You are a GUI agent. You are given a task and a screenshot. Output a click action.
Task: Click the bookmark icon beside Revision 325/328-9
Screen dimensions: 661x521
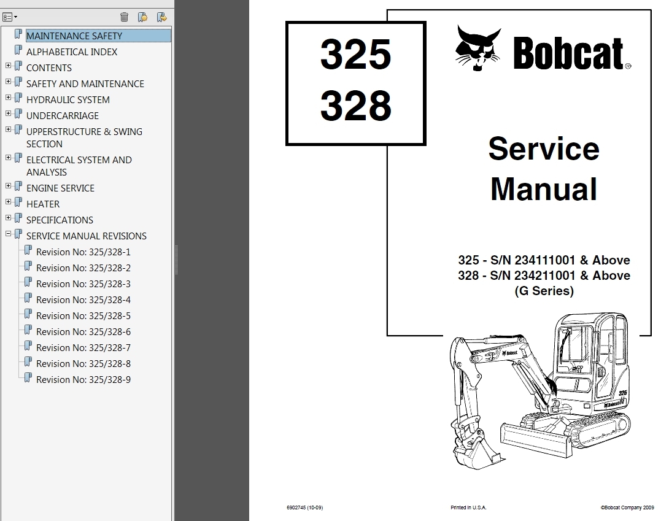tap(28, 377)
